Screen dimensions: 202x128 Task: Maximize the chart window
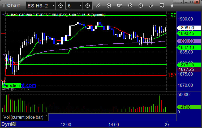point(192,2)
